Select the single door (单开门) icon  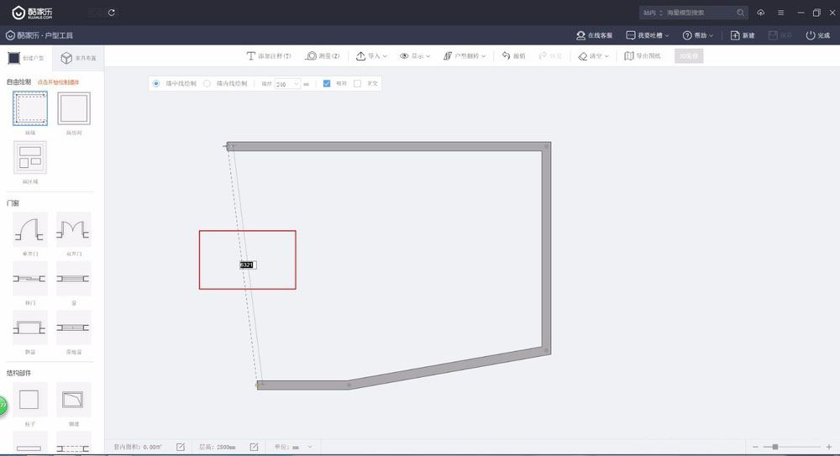(29, 229)
